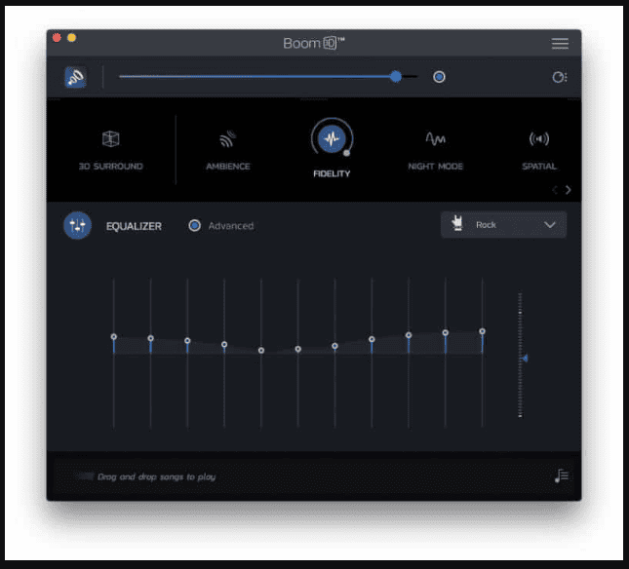
Task: Click the eighth equalizer band handle
Action: coord(372,339)
